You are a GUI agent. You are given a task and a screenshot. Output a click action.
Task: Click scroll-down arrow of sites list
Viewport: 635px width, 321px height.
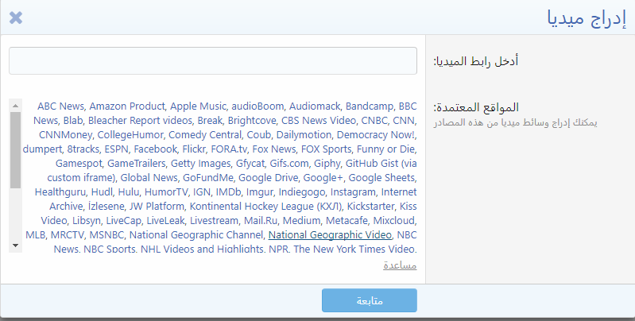15,246
